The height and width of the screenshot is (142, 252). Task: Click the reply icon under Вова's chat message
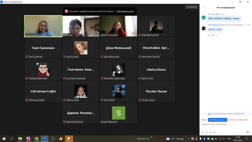pyautogui.click(x=209, y=35)
